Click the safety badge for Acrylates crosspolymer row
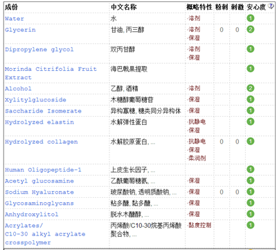The image size is (277, 250). click(251, 225)
